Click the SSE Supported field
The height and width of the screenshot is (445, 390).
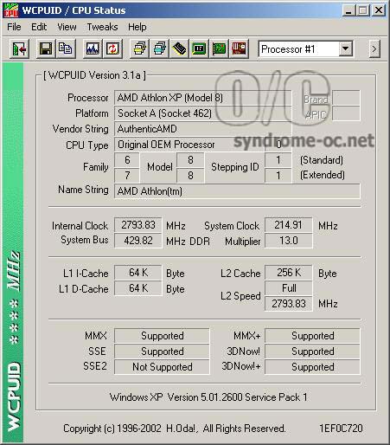[x=162, y=351]
